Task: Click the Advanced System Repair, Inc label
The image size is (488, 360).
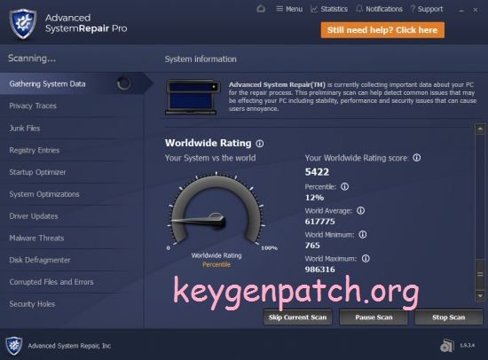Action: pyautogui.click(x=69, y=346)
